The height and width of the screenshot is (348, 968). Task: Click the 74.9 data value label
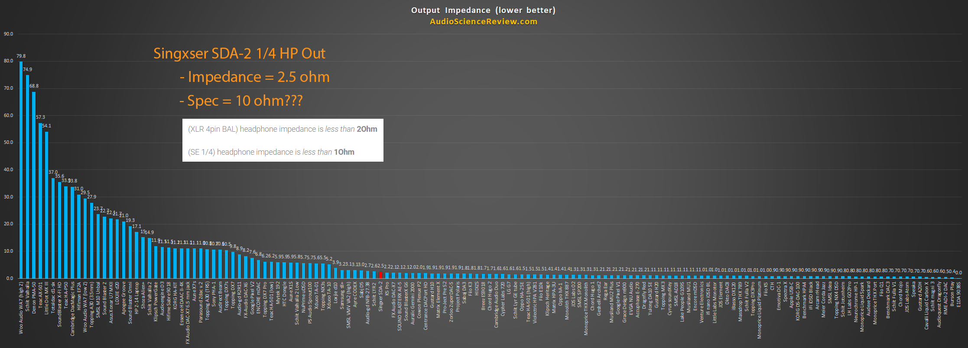[27, 69]
